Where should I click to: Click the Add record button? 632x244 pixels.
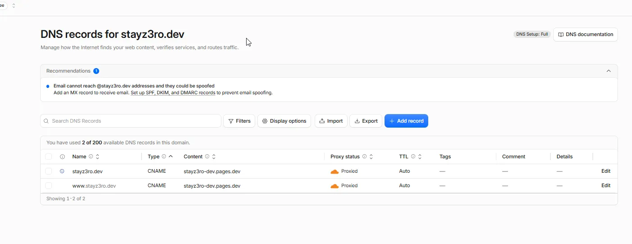coord(406,121)
